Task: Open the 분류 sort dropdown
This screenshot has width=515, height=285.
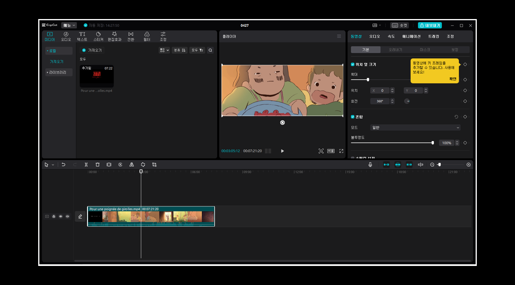Action: [x=180, y=50]
